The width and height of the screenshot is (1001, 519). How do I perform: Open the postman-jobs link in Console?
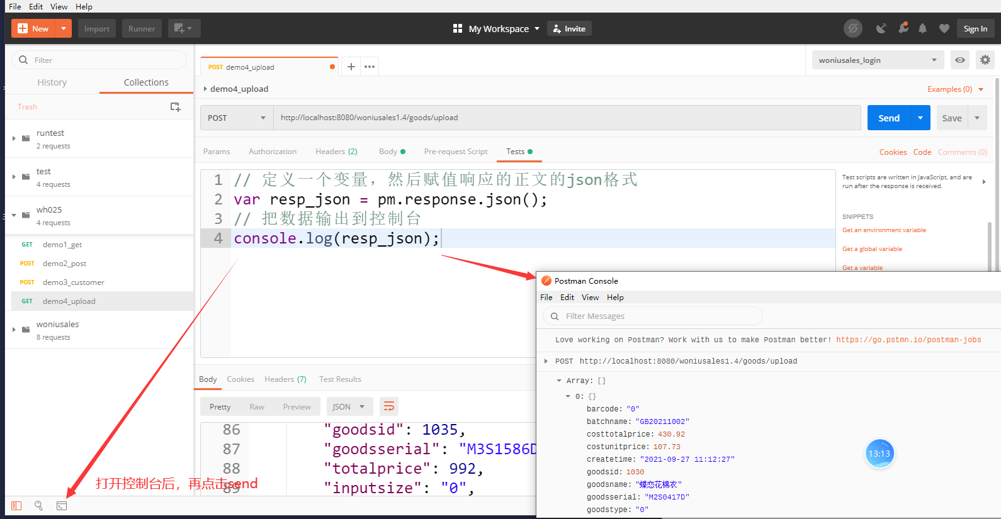[908, 340]
